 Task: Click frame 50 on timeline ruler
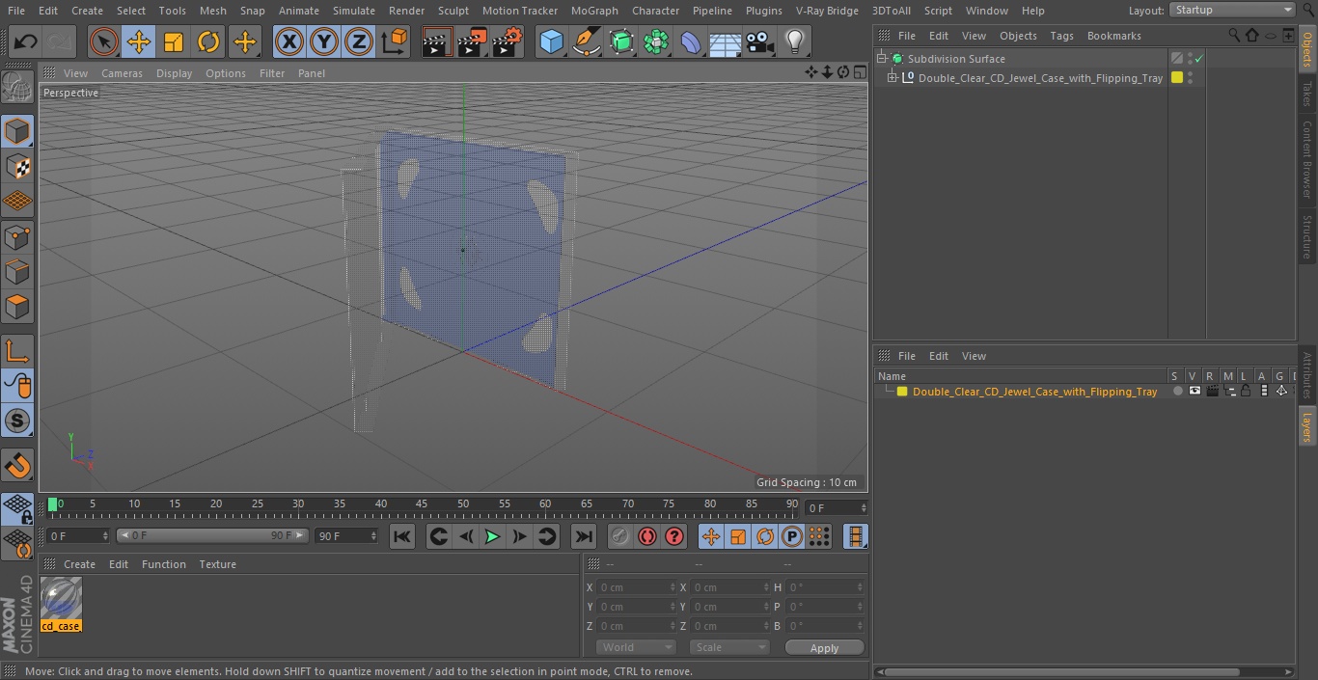[x=463, y=505]
